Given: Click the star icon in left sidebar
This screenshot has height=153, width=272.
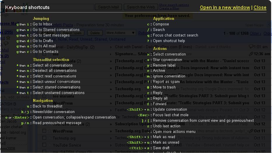Looking at the screenshot, I should (x=8, y=38).
